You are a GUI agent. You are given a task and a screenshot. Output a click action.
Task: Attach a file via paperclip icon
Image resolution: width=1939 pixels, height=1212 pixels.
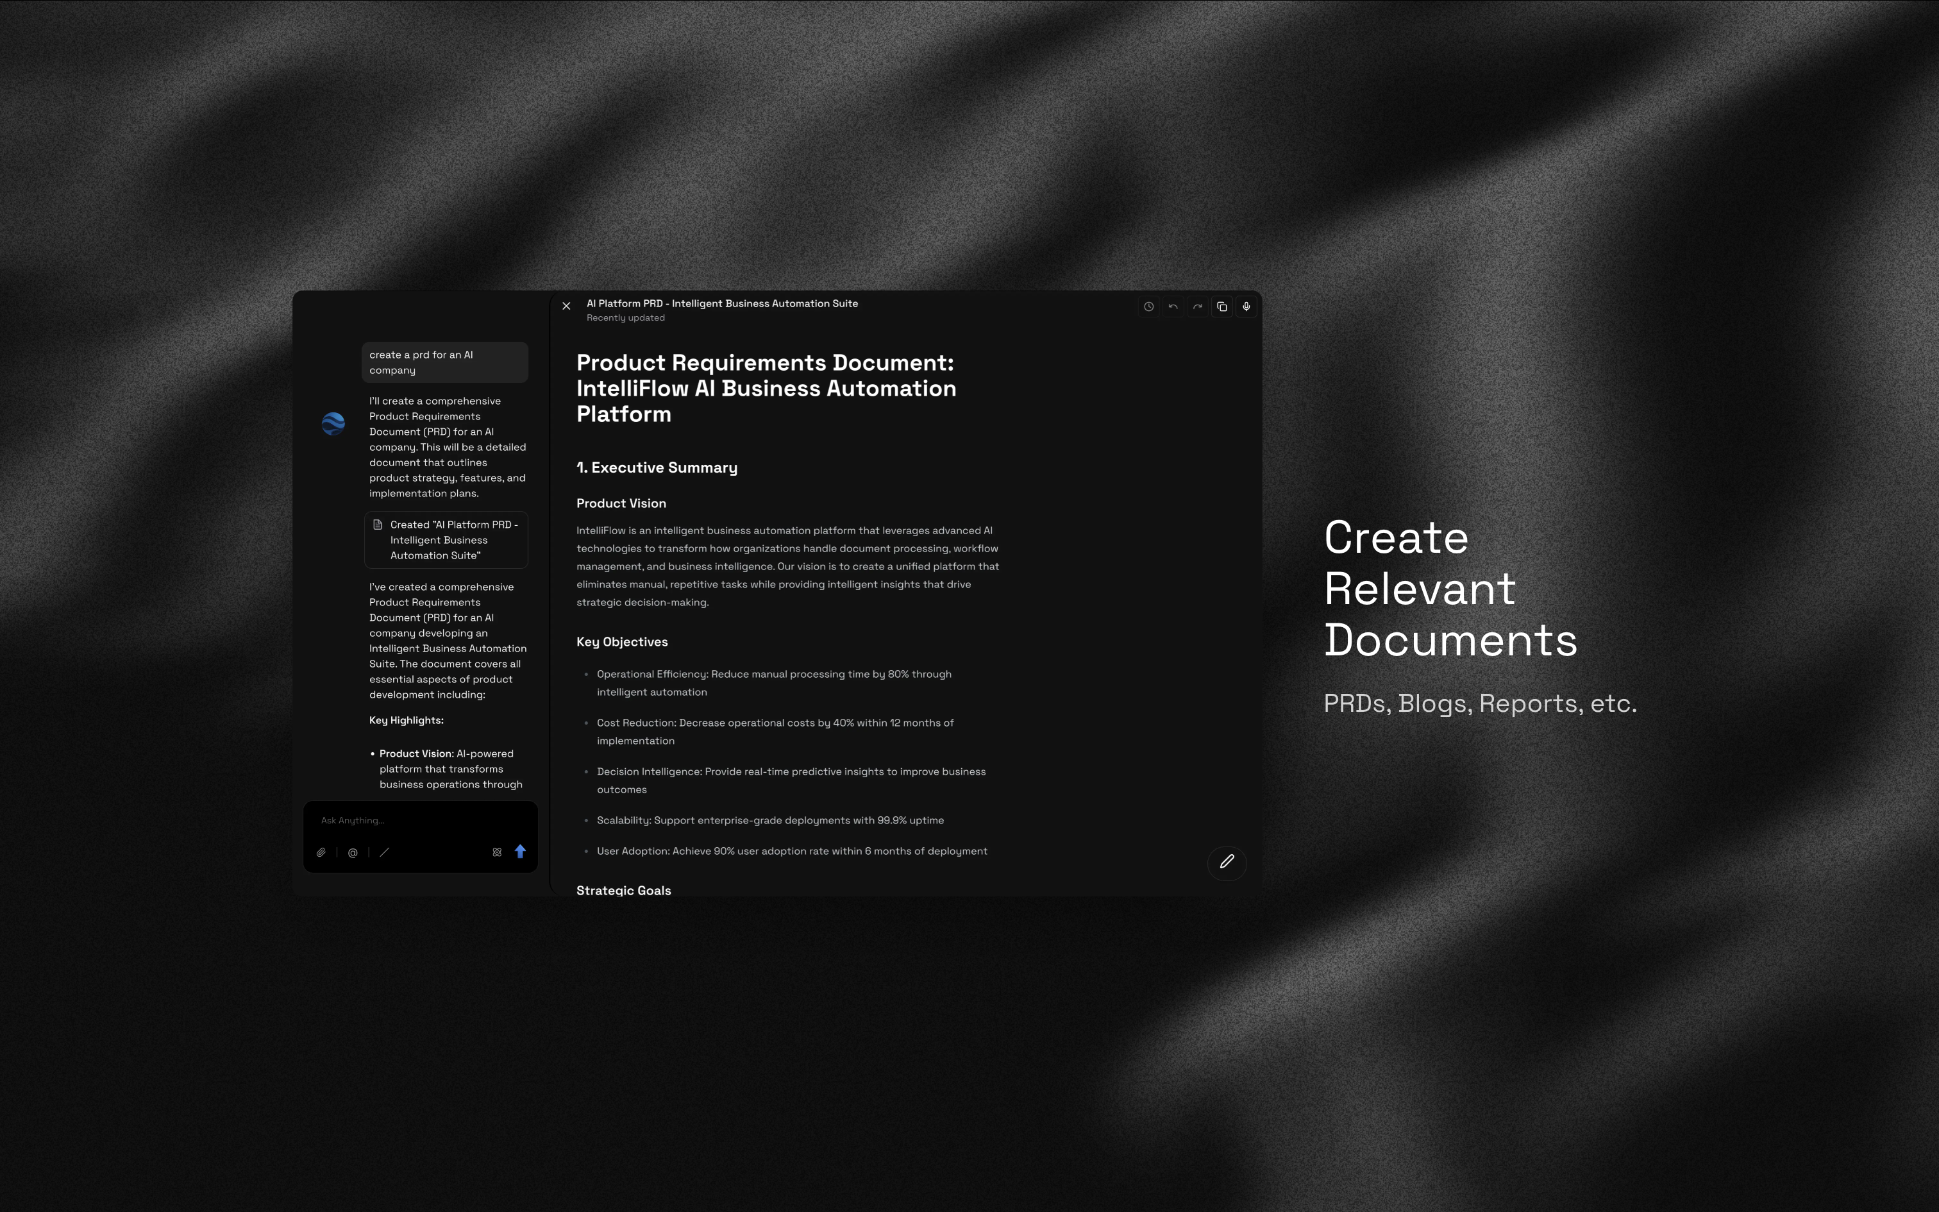click(321, 852)
